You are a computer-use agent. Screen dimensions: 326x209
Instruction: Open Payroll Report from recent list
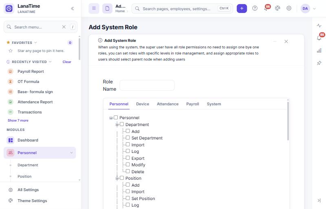tap(31, 72)
